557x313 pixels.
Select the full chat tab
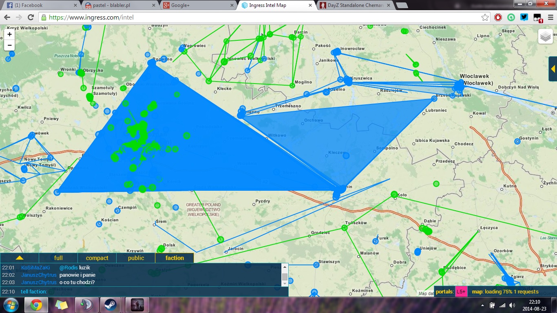pyautogui.click(x=58, y=258)
